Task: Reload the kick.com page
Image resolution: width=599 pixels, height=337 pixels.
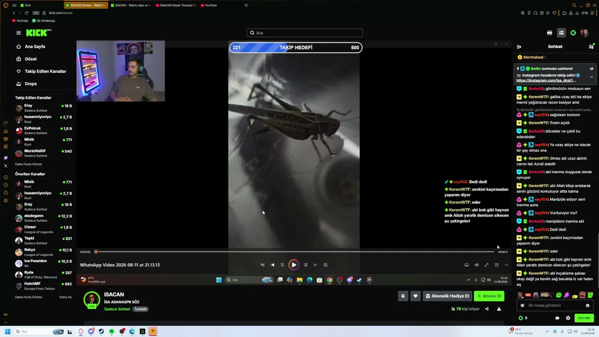Action: [x=27, y=13]
